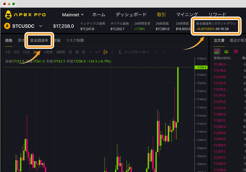This screenshot has height=172, width=246.
Task: Show both bids and asks order book view
Action: pos(217,51)
